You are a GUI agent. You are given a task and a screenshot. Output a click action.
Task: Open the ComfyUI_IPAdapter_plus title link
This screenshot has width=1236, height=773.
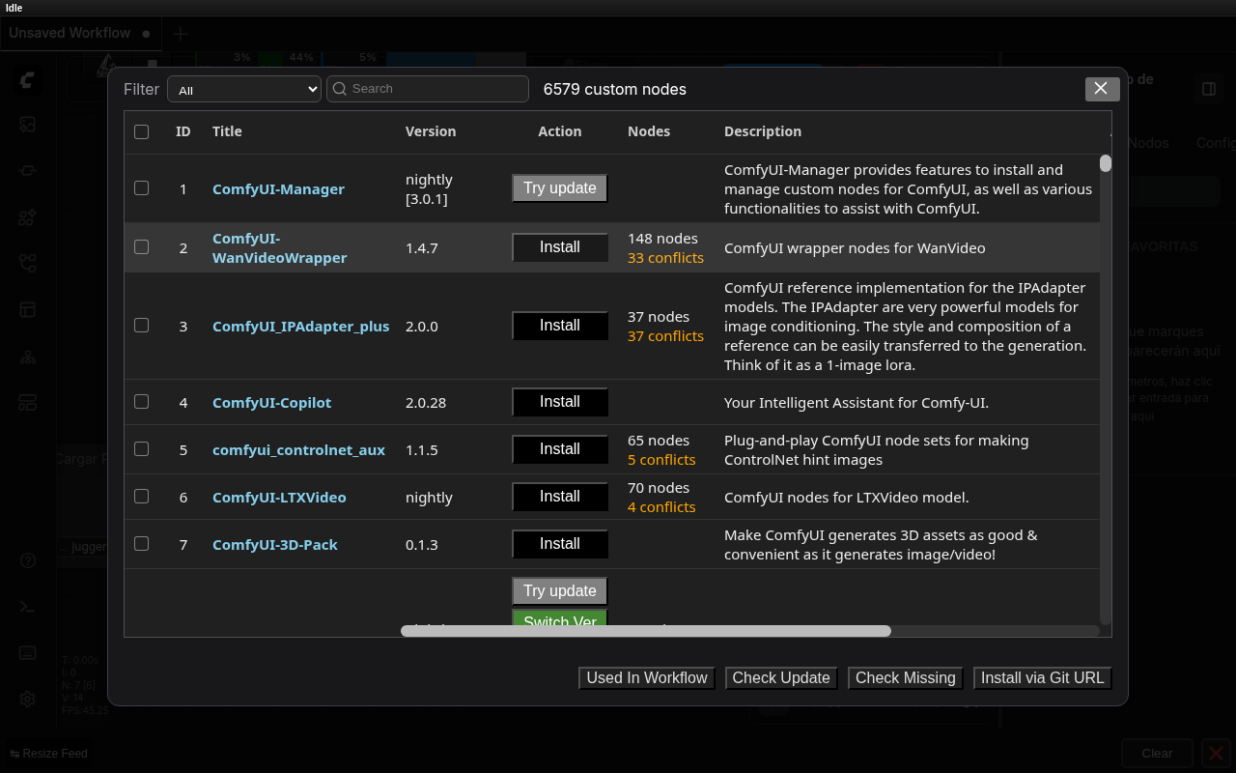point(301,327)
